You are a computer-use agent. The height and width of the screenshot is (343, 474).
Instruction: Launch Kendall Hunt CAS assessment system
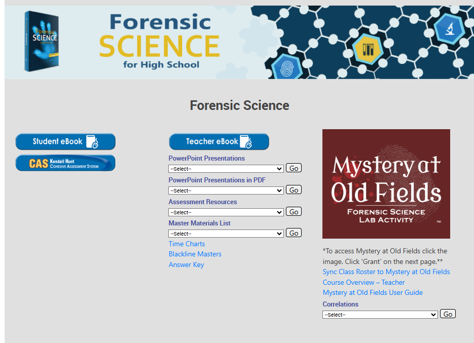tap(65, 163)
